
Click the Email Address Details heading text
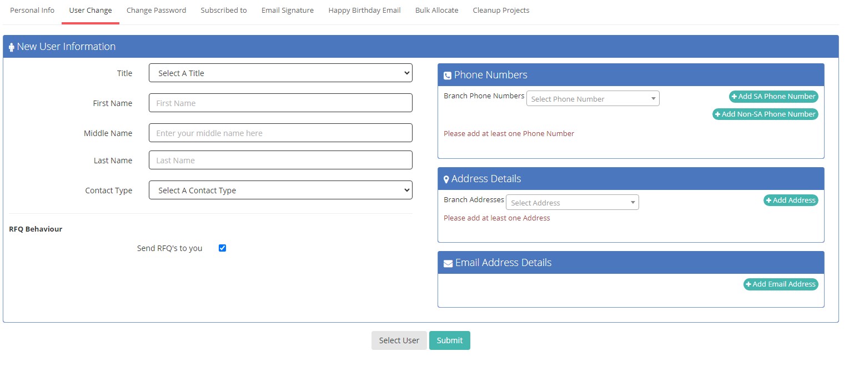(x=503, y=263)
